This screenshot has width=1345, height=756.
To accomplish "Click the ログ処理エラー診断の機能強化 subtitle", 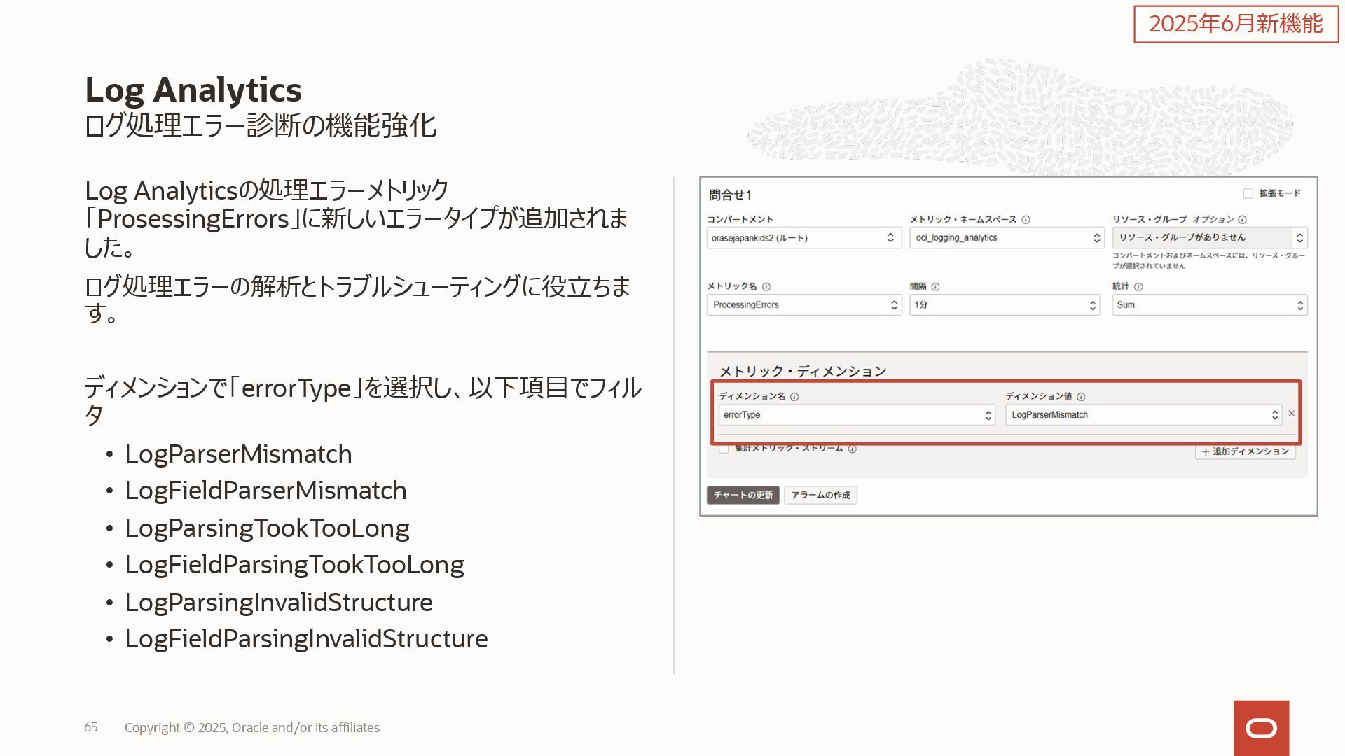I will 261,127.
